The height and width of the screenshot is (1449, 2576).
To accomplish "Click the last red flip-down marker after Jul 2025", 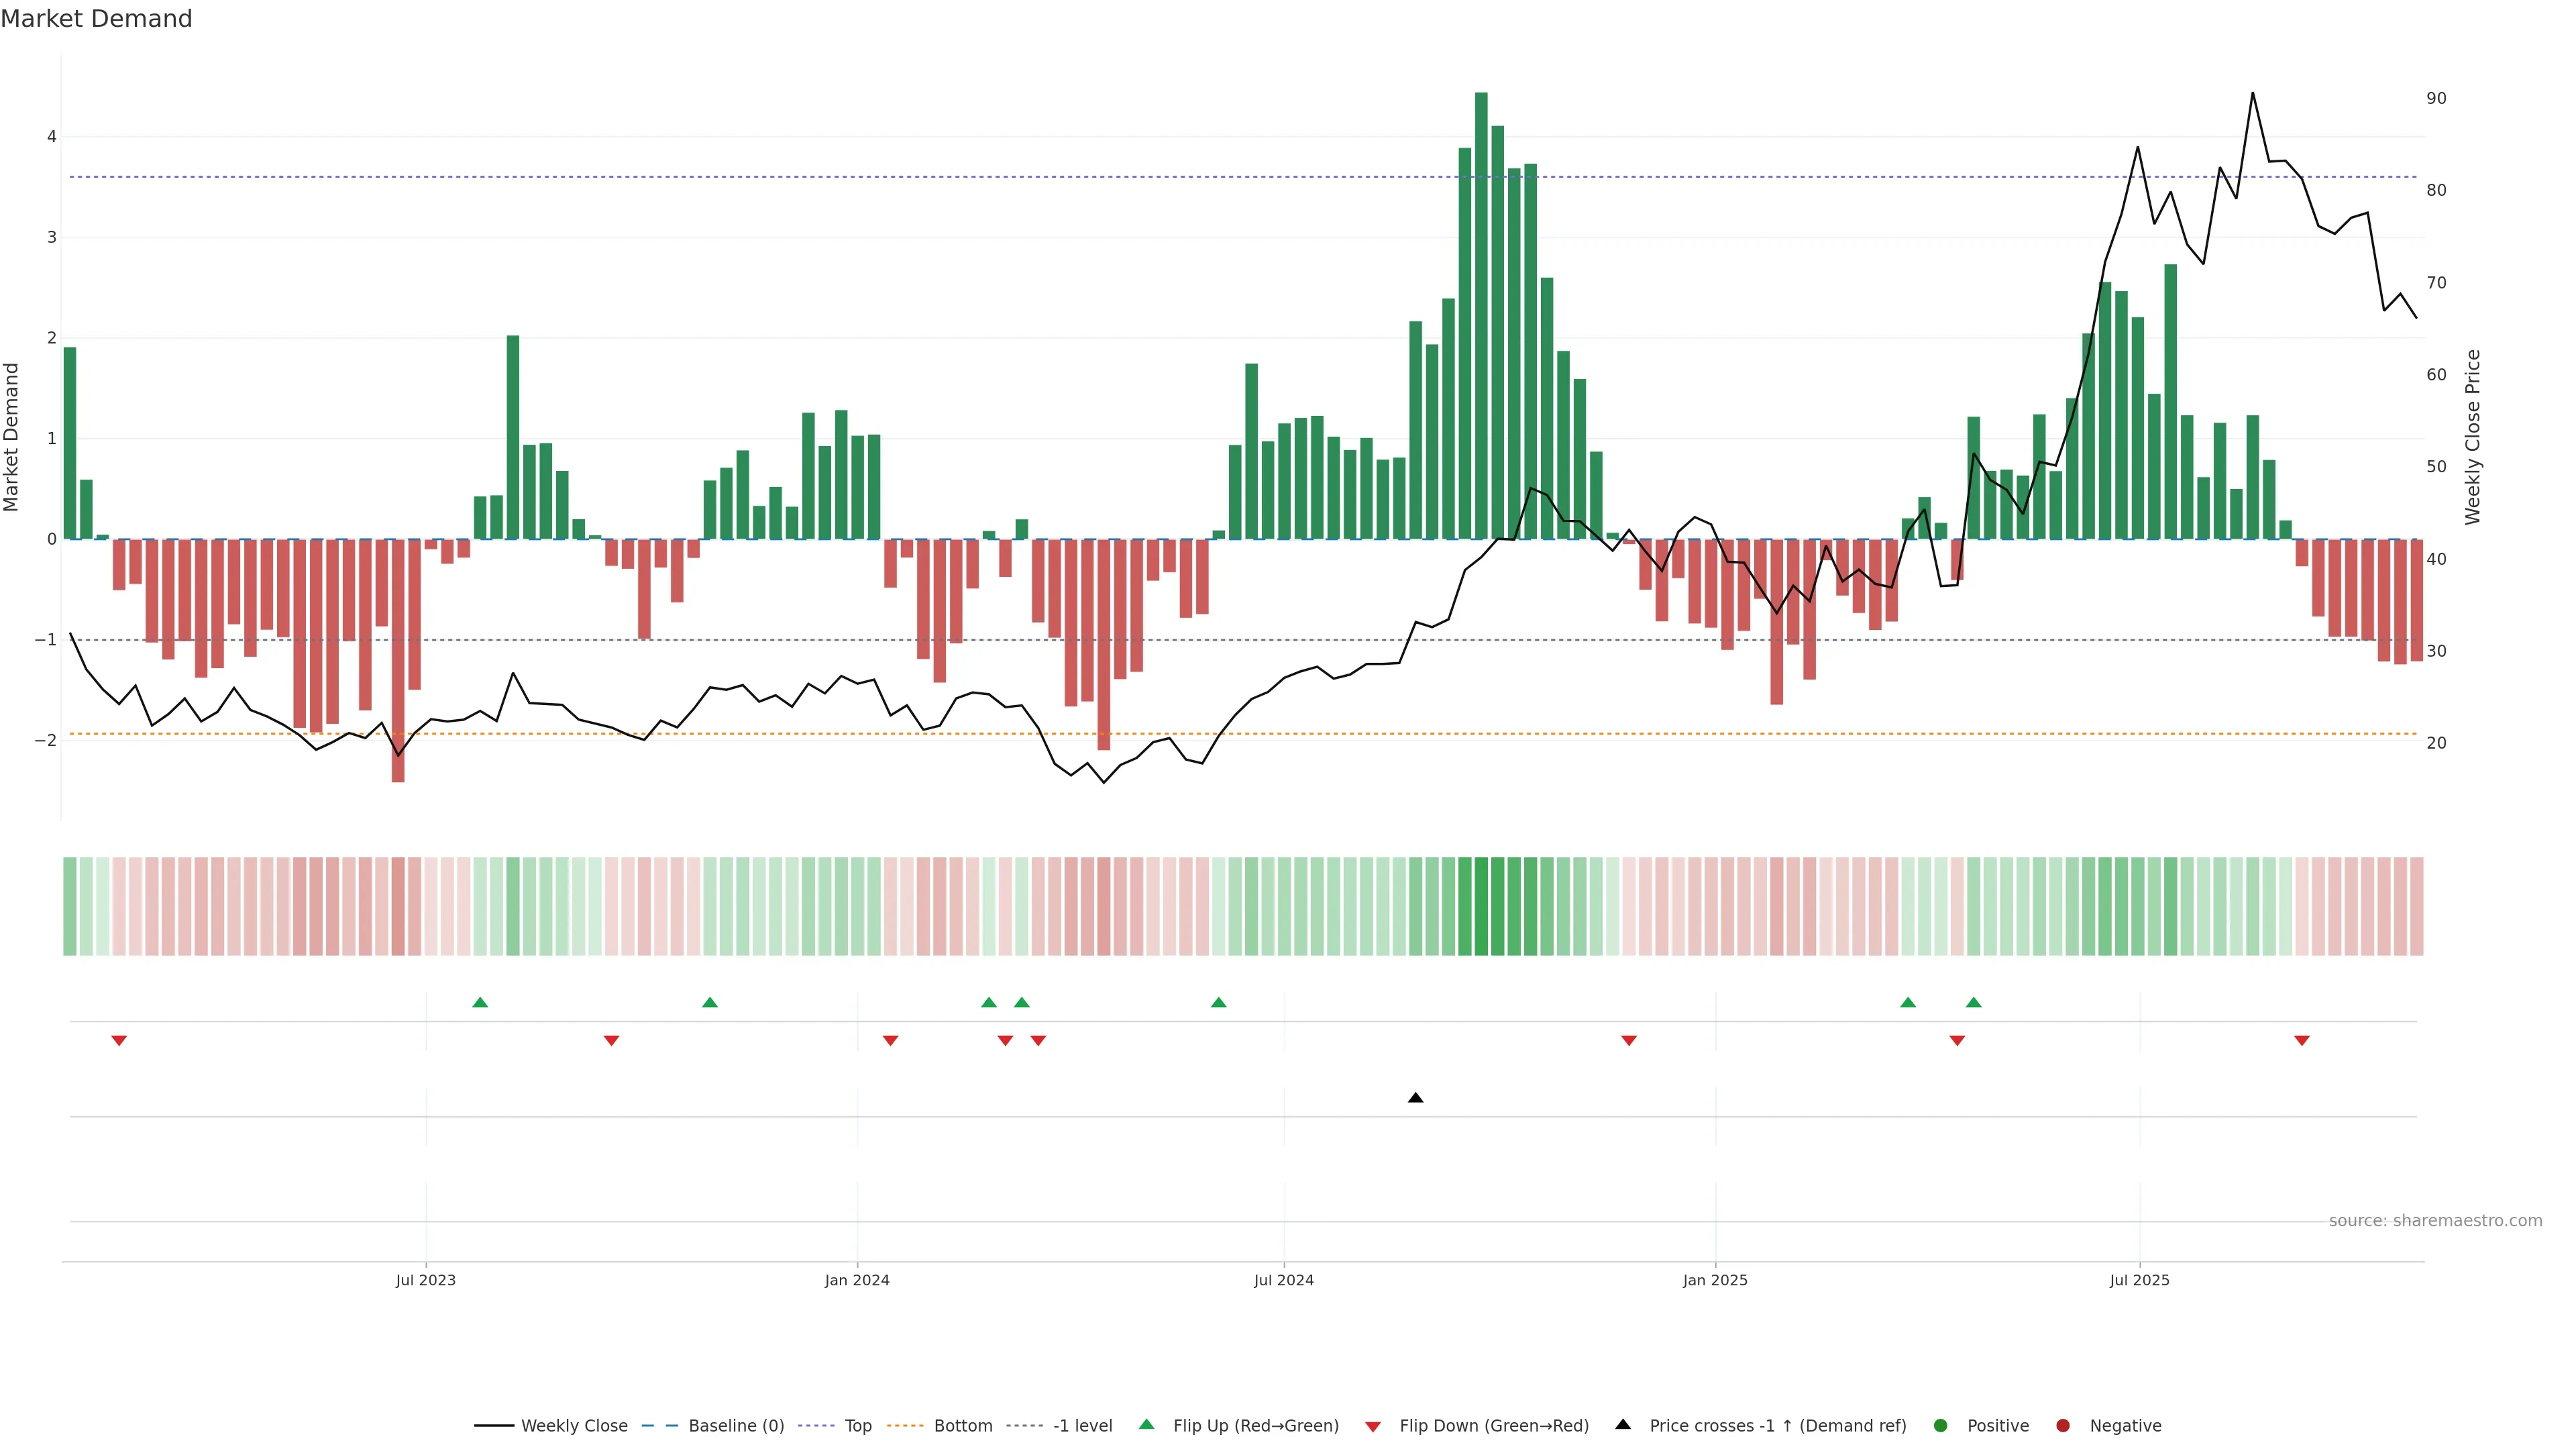I will 2301,1041.
